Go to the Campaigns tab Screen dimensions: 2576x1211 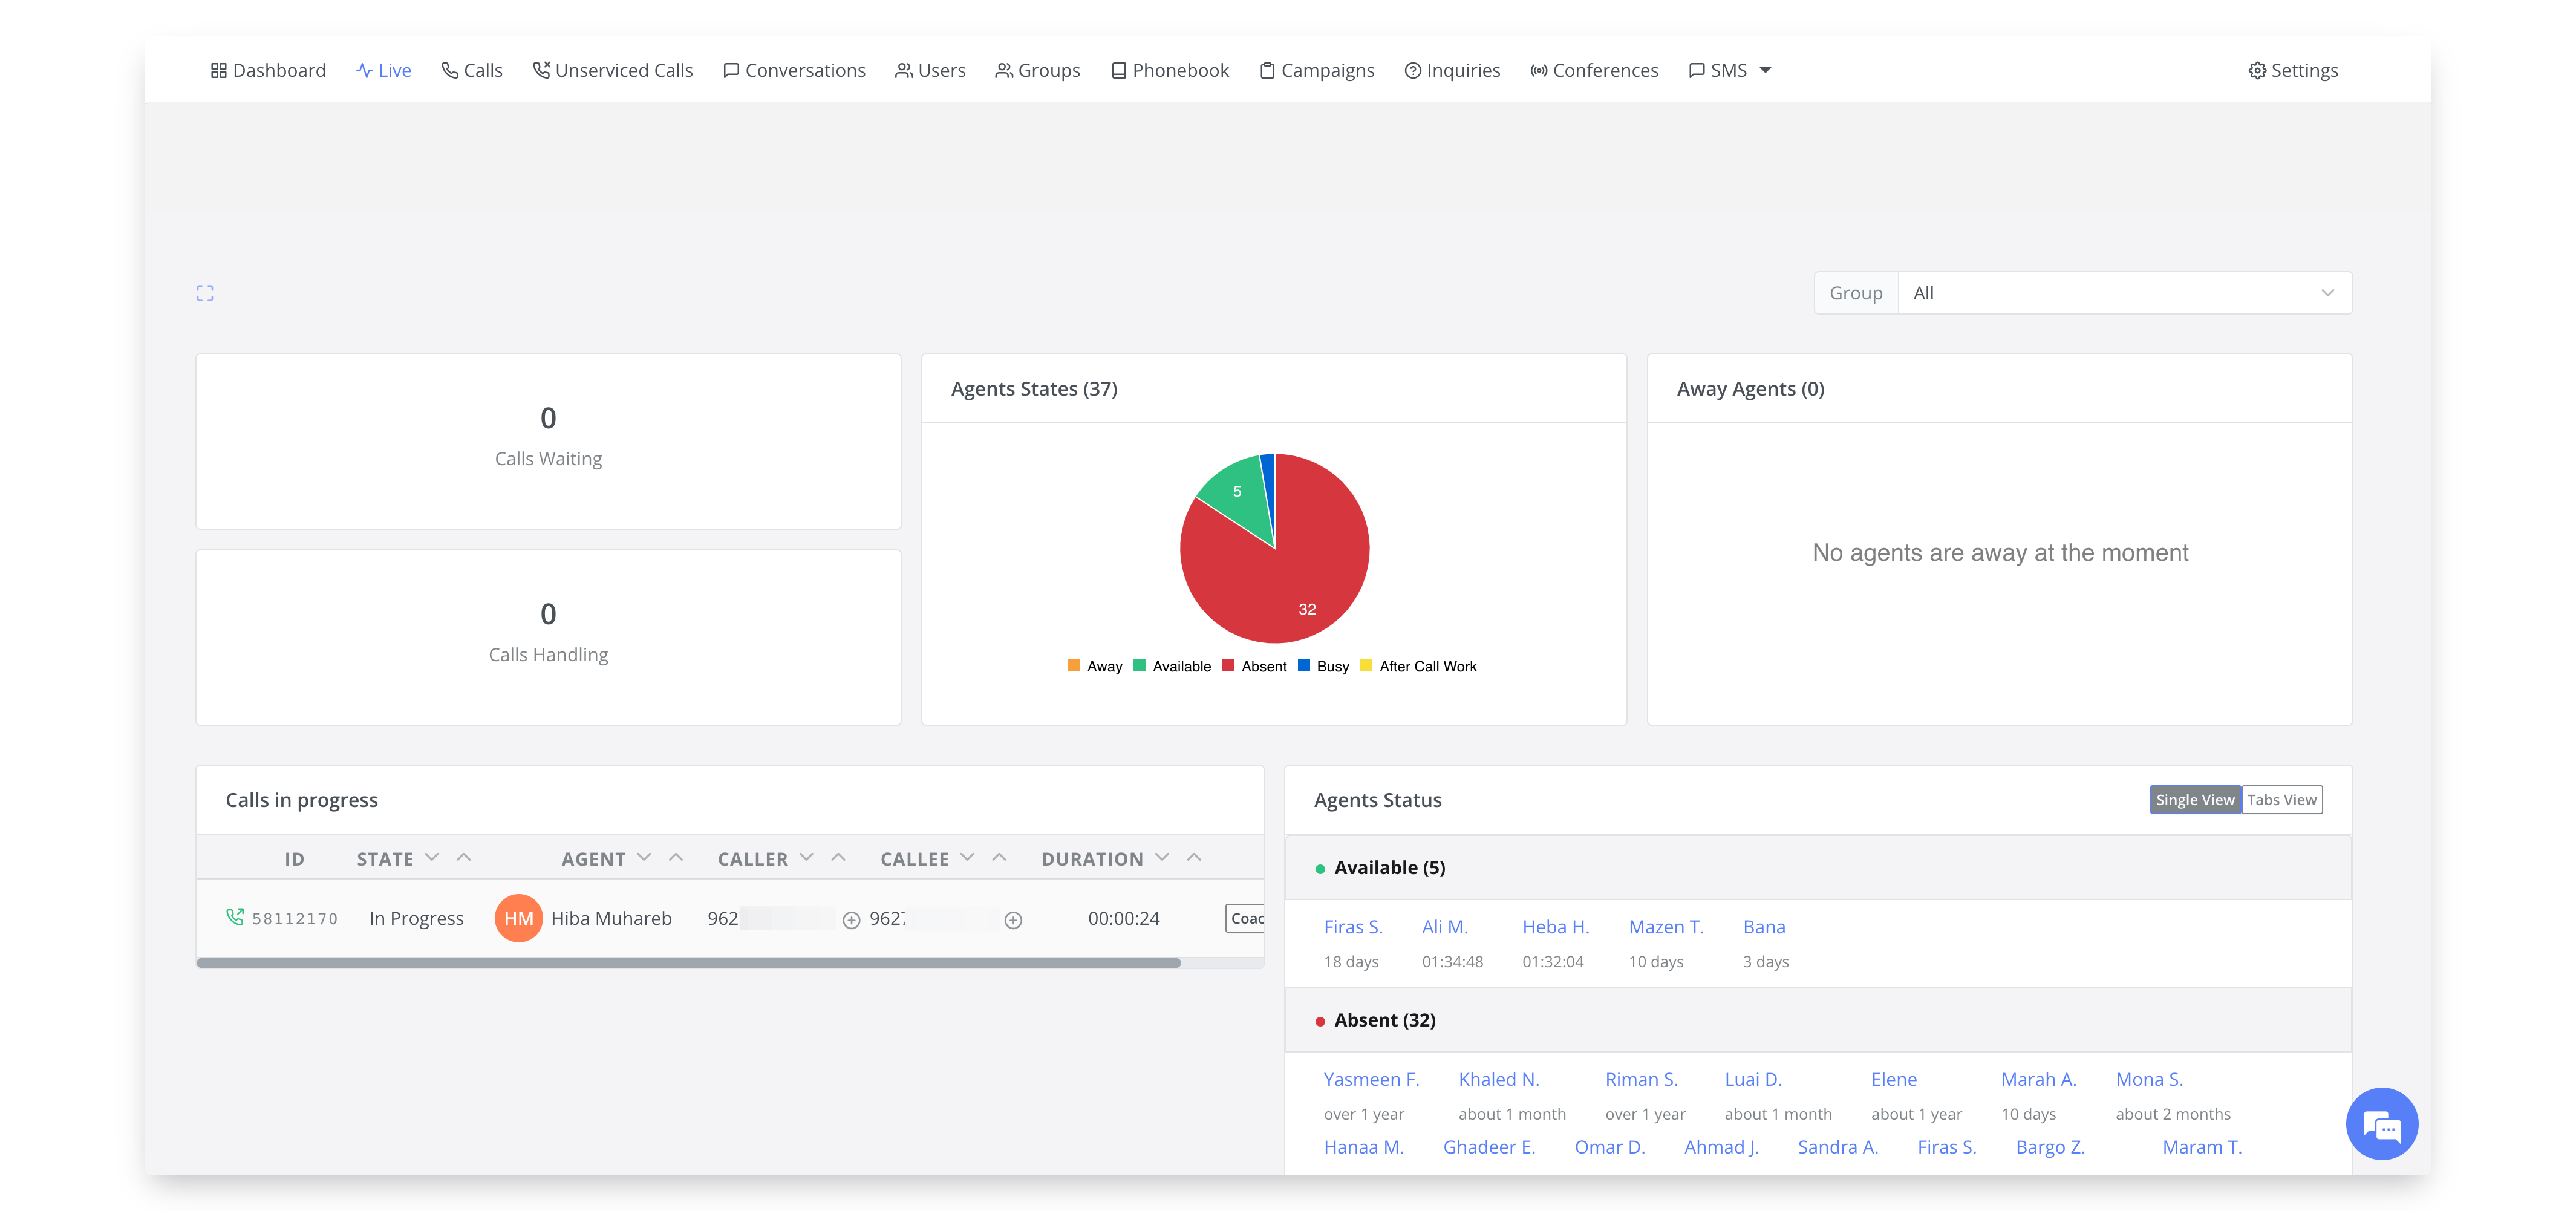pyautogui.click(x=1316, y=70)
